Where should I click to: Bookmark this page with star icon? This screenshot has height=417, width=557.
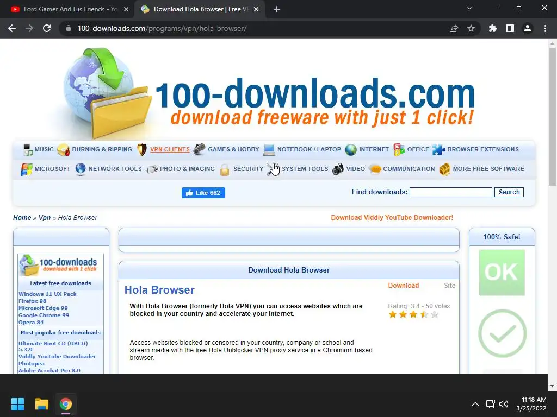coord(471,28)
